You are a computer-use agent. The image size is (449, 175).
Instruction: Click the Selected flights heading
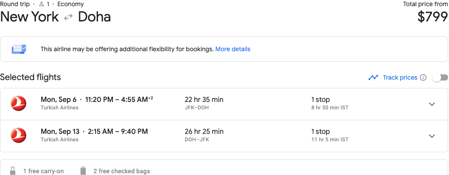(x=31, y=77)
